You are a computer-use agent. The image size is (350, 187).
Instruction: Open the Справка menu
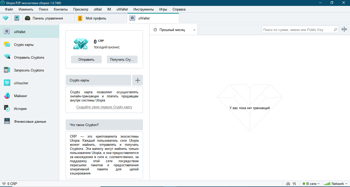pyautogui.click(x=179, y=9)
